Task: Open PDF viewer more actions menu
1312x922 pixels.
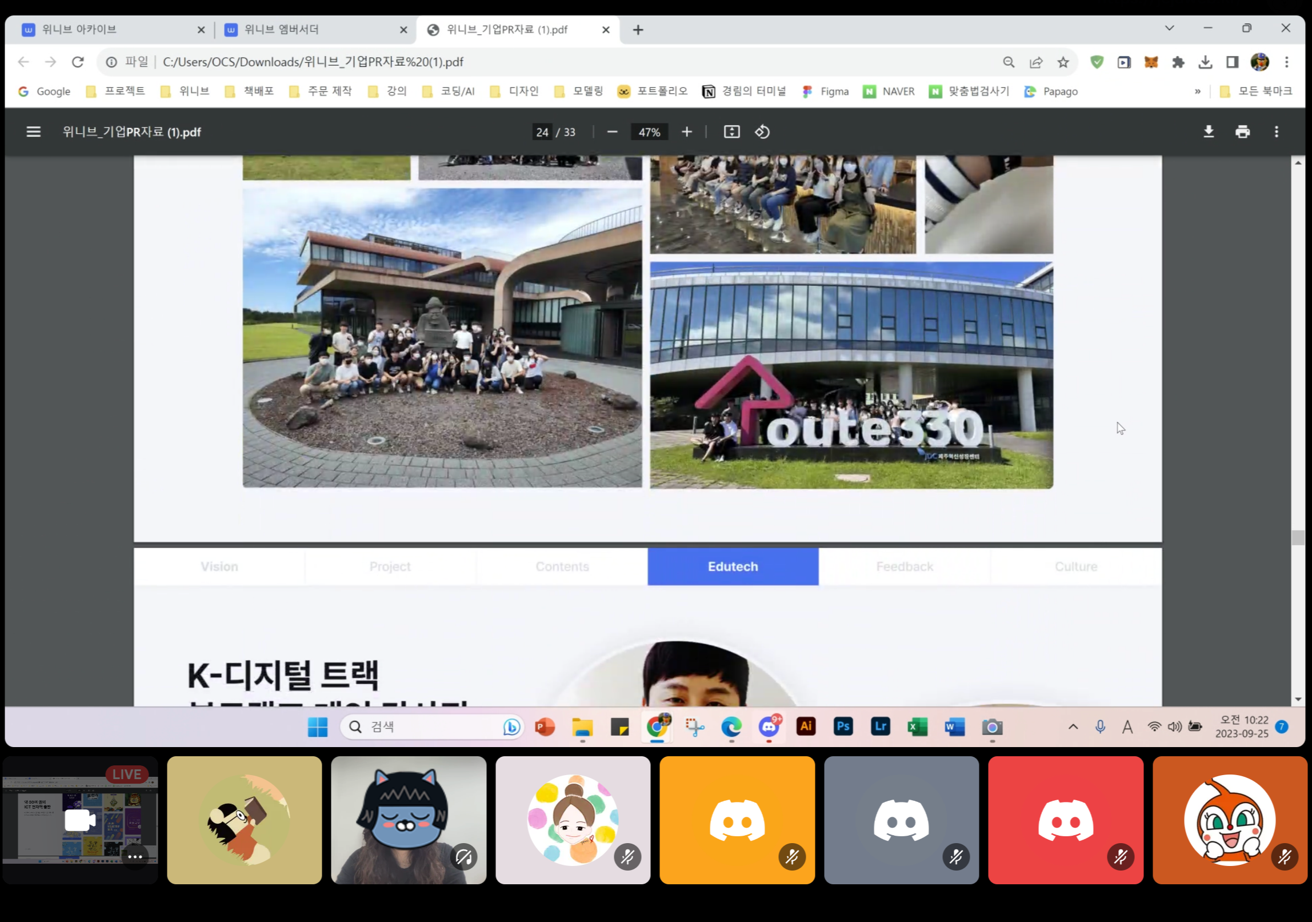Action: pos(1276,132)
